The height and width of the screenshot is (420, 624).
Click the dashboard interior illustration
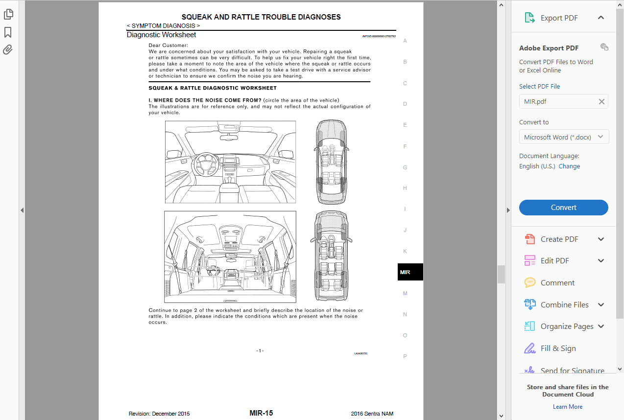pyautogui.click(x=230, y=162)
